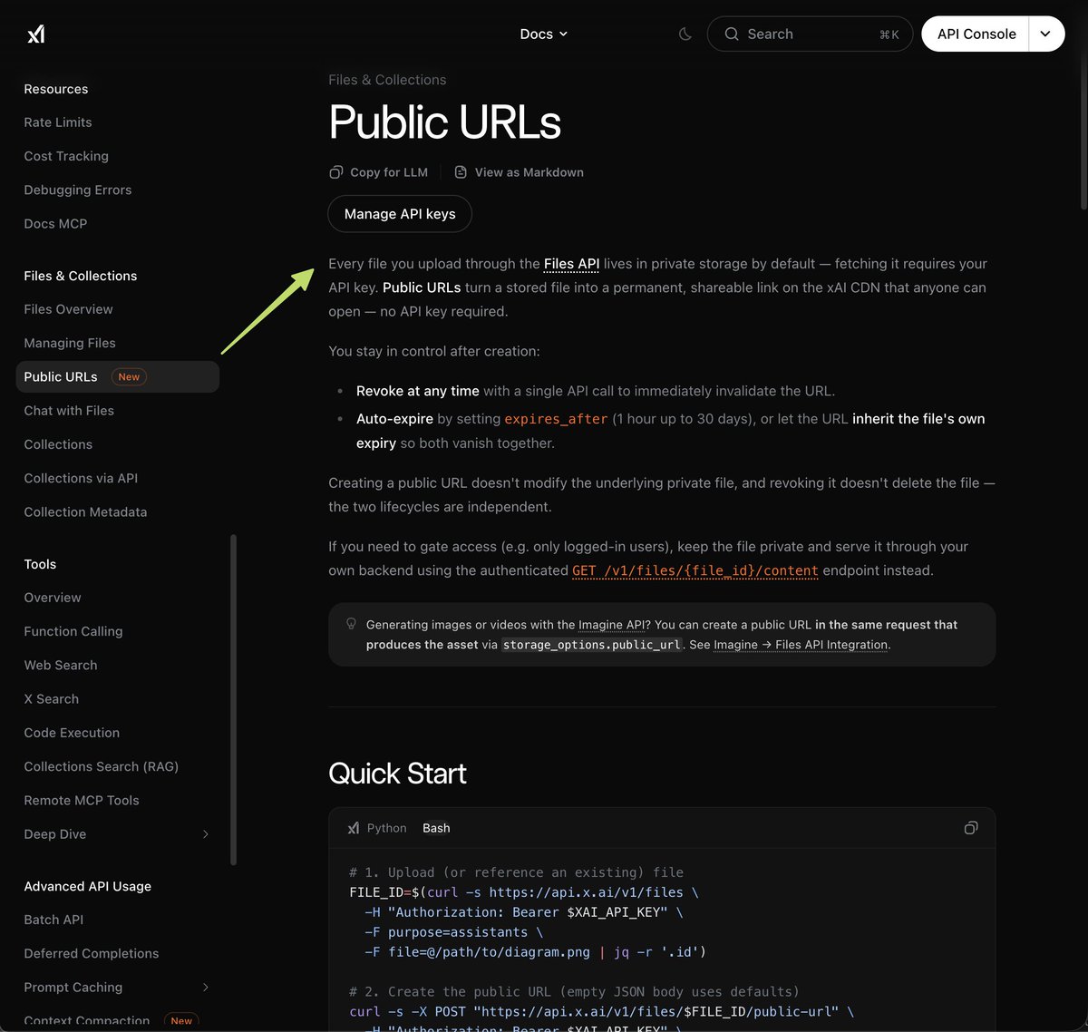Open the Files API link
The image size is (1088, 1032).
coord(571,264)
